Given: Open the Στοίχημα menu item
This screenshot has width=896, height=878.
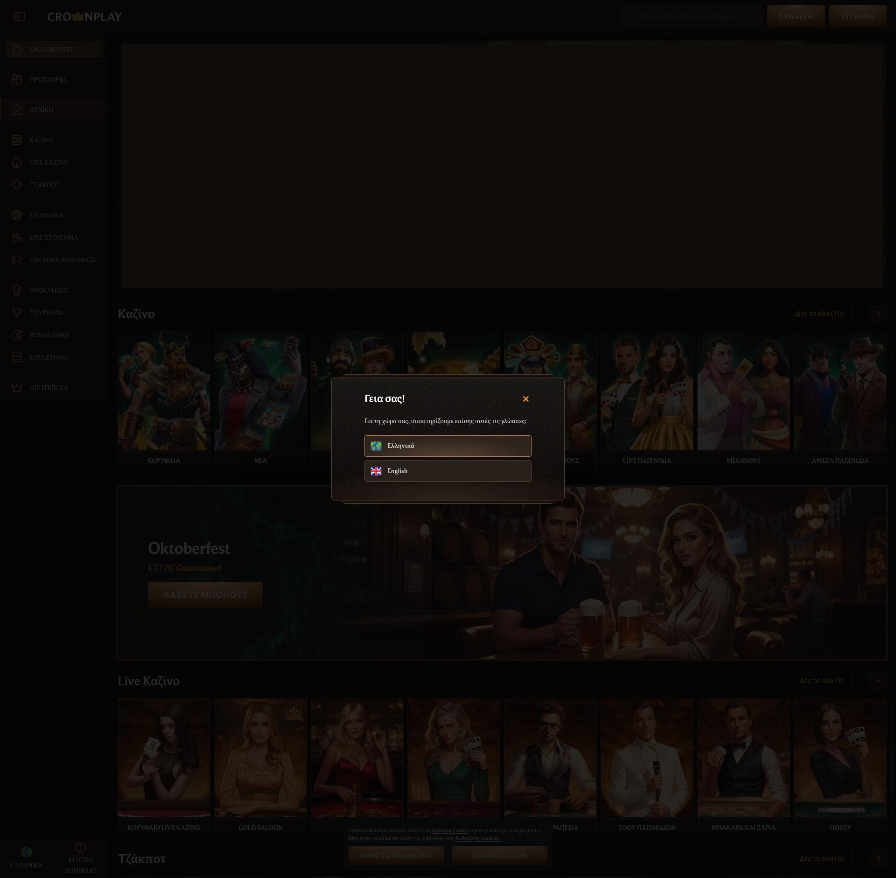Looking at the screenshot, I should pyautogui.click(x=47, y=215).
